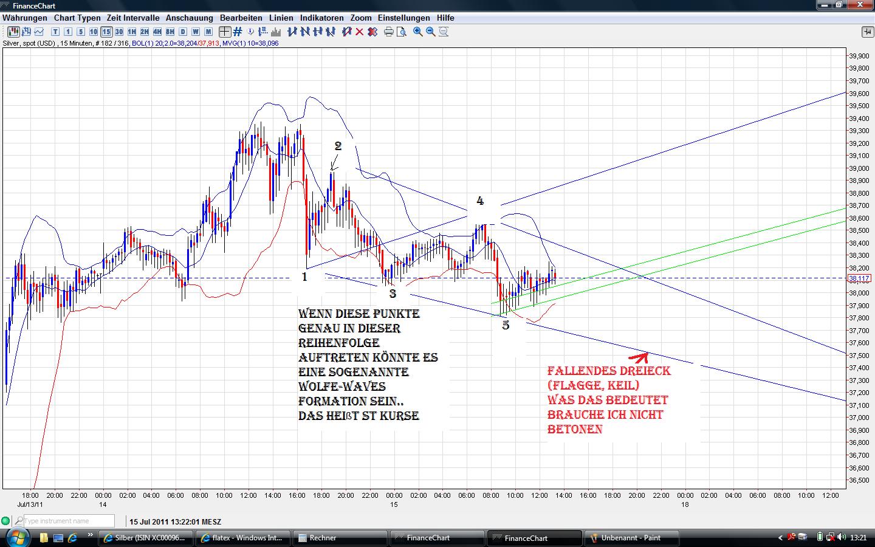Click the reset zoom icon

tap(443, 32)
